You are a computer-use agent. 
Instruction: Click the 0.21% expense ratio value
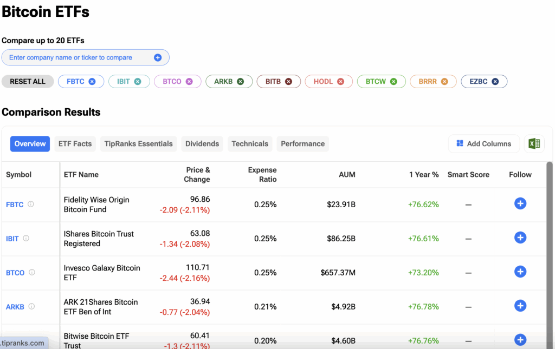(x=265, y=307)
